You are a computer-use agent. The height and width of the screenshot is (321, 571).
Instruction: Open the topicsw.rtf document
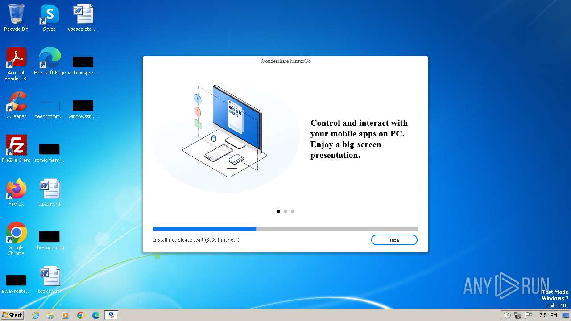[50, 280]
